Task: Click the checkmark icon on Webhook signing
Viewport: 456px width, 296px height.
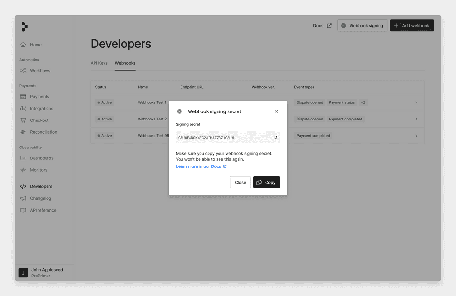Action: pos(343,26)
